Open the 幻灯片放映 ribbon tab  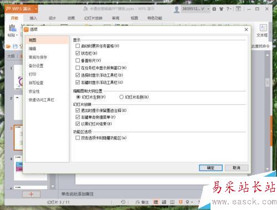[x=93, y=18]
